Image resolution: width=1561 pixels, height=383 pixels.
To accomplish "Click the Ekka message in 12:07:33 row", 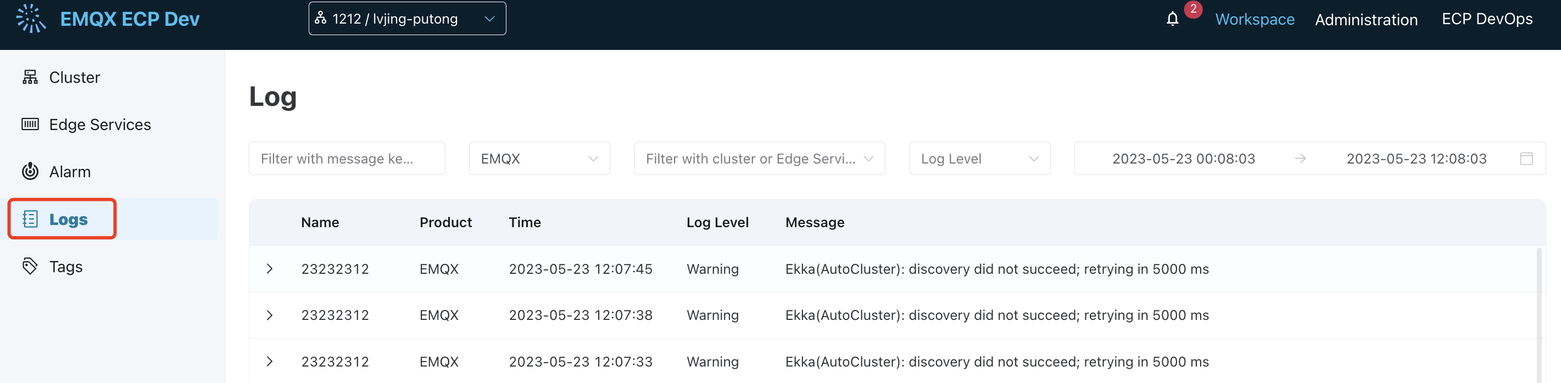I will (x=997, y=361).
